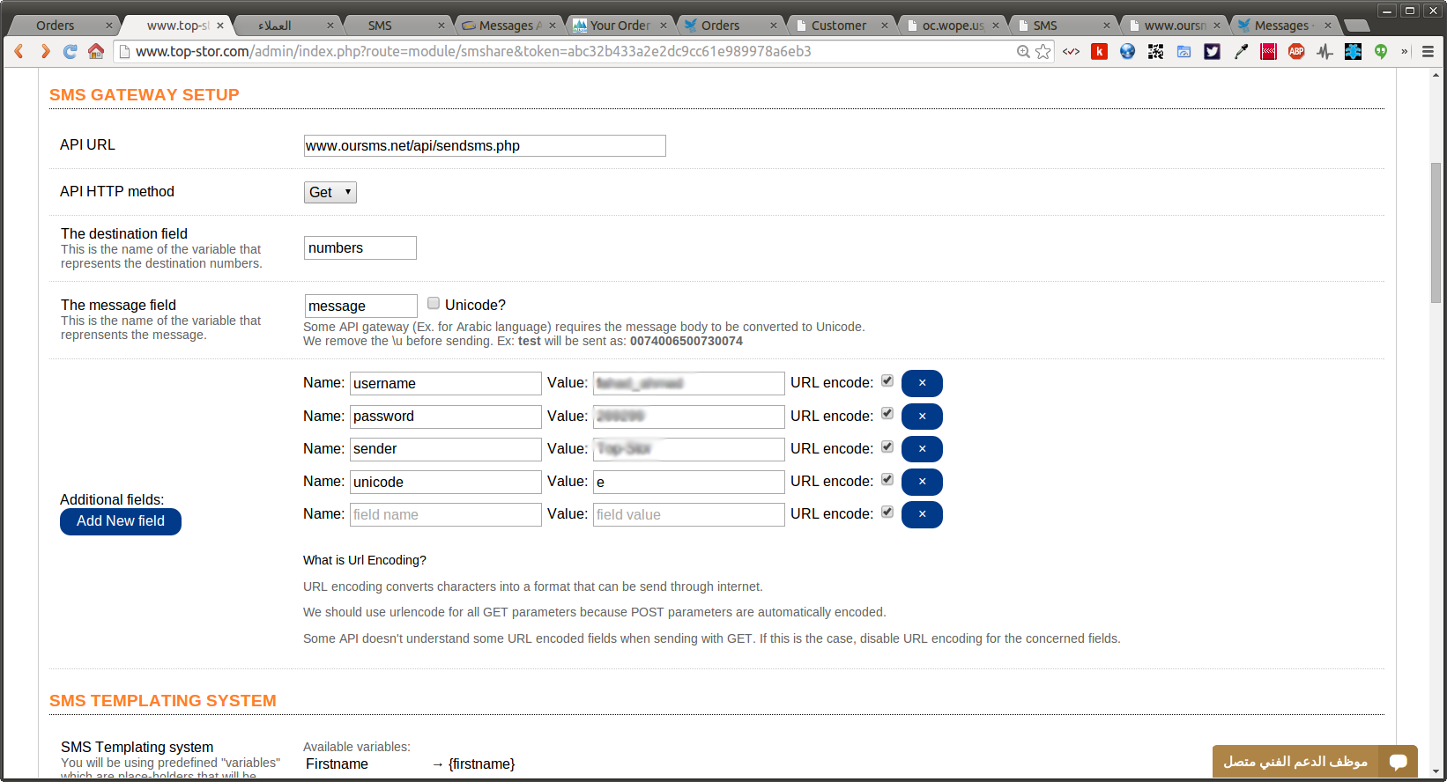The image size is (1447, 782).
Task: Toggle URL encode for the sender field
Action: 887,447
